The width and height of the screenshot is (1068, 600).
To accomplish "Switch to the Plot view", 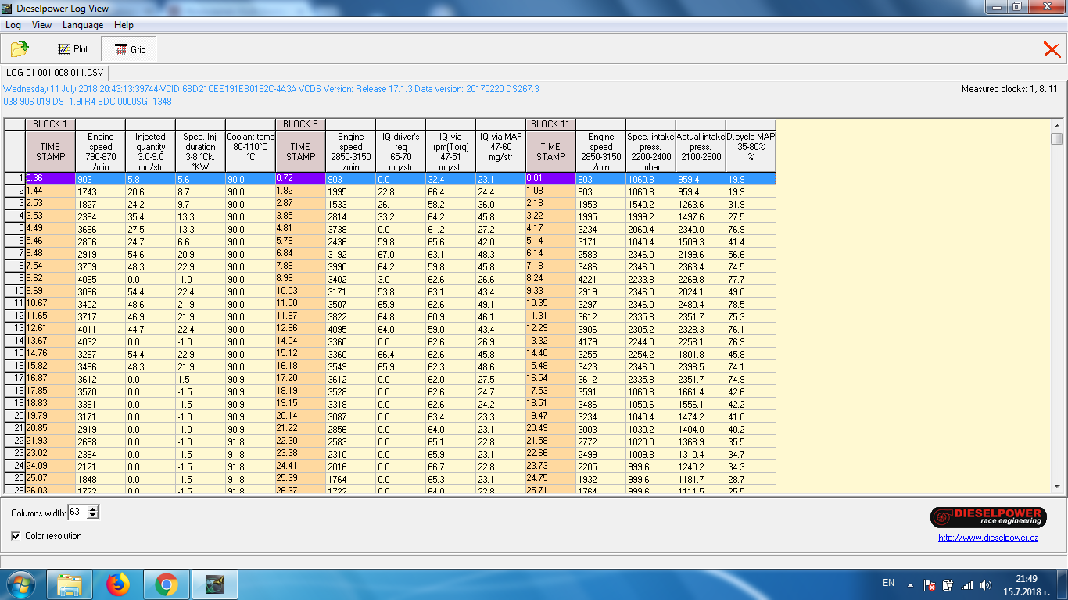I will (x=73, y=49).
